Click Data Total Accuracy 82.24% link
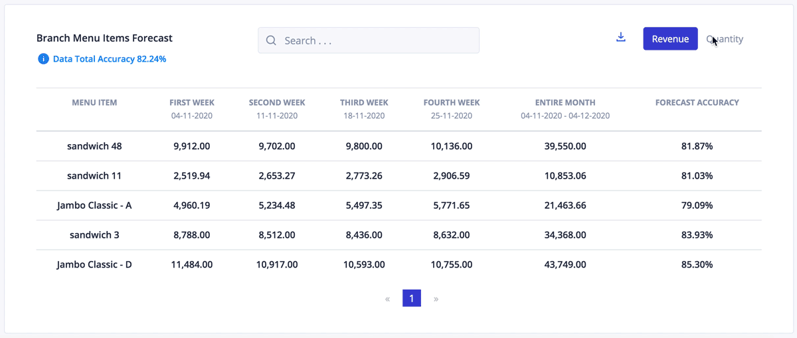This screenshot has width=797, height=338. (x=110, y=59)
